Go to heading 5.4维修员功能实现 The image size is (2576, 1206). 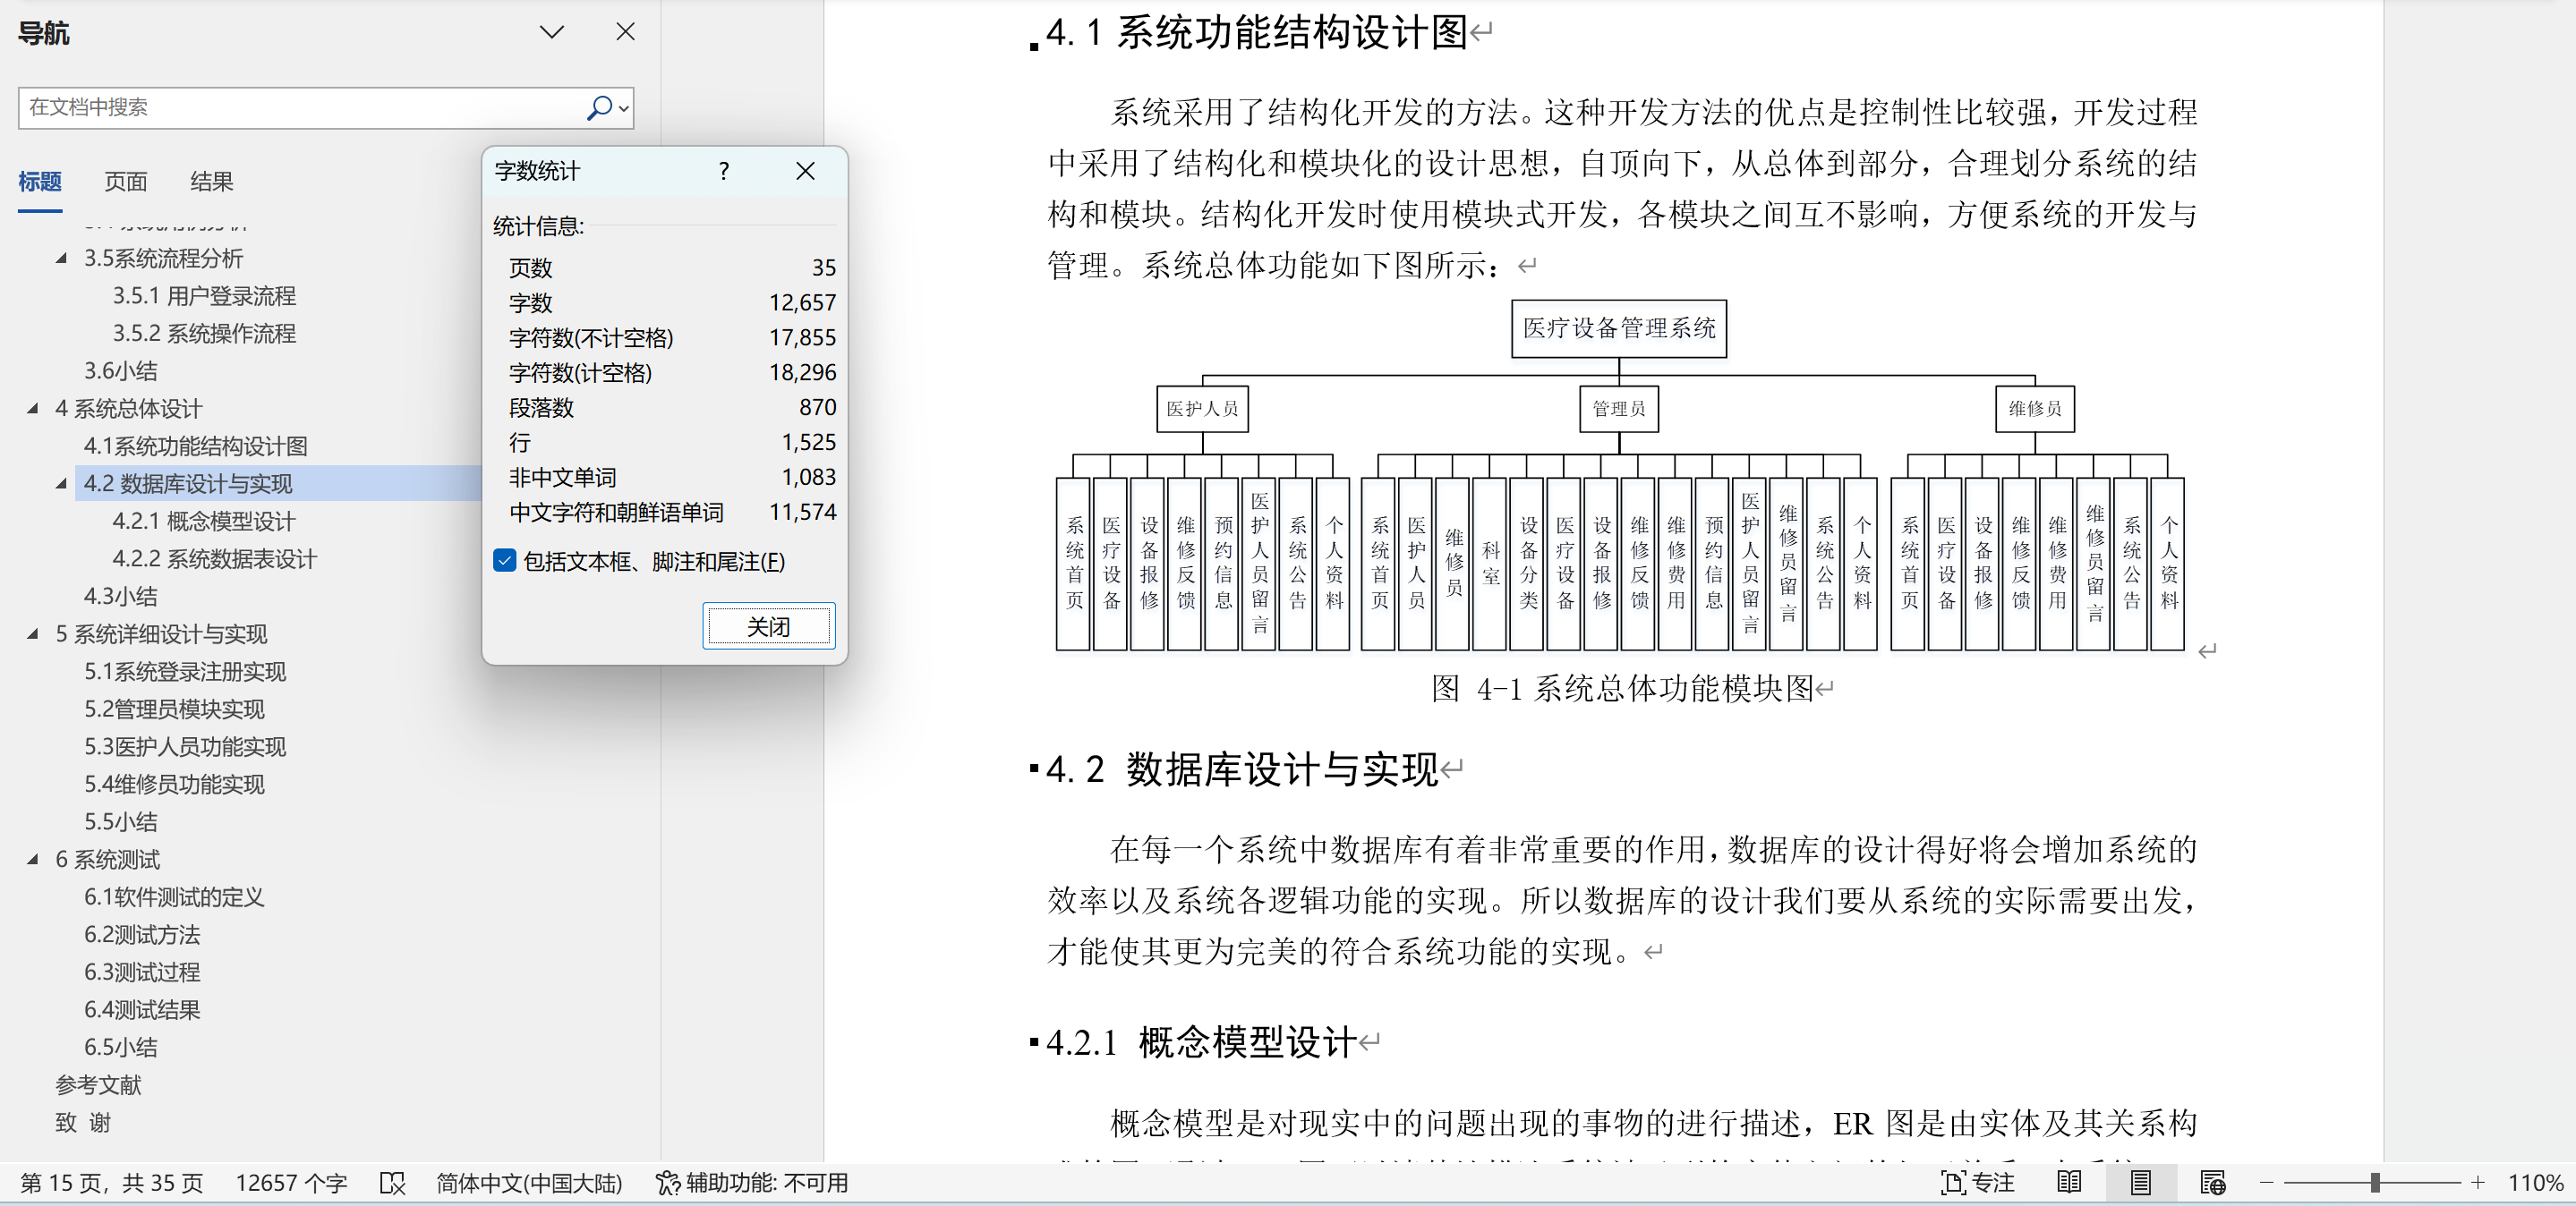(175, 785)
